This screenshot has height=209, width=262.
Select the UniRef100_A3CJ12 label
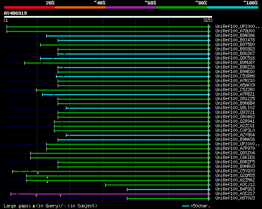tap(235, 185)
